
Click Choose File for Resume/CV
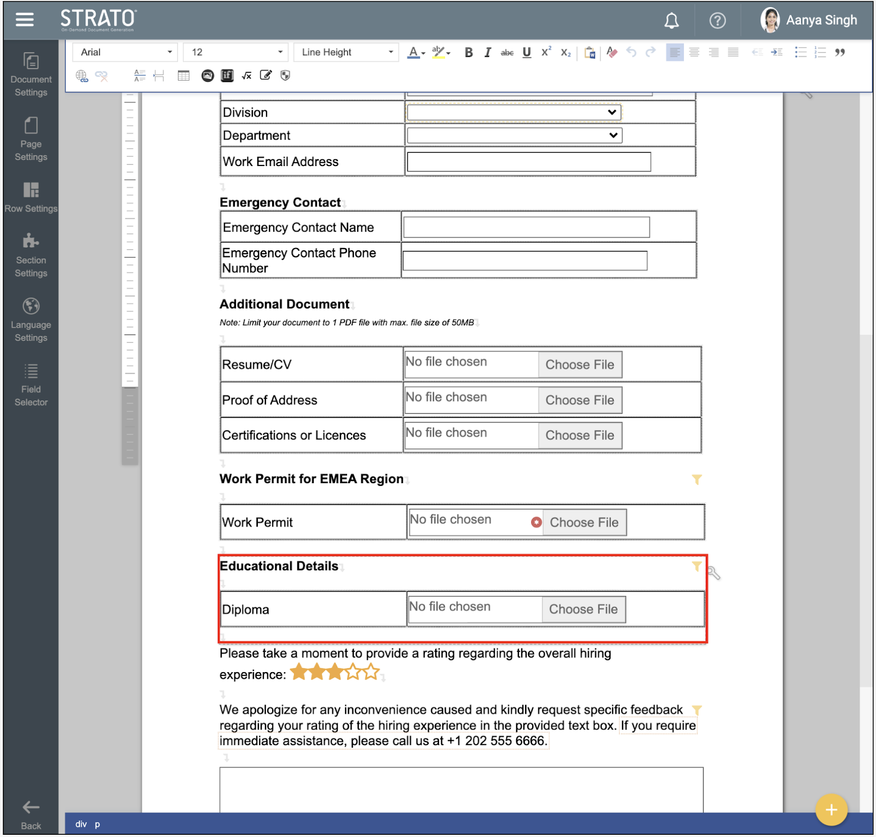pyautogui.click(x=580, y=365)
